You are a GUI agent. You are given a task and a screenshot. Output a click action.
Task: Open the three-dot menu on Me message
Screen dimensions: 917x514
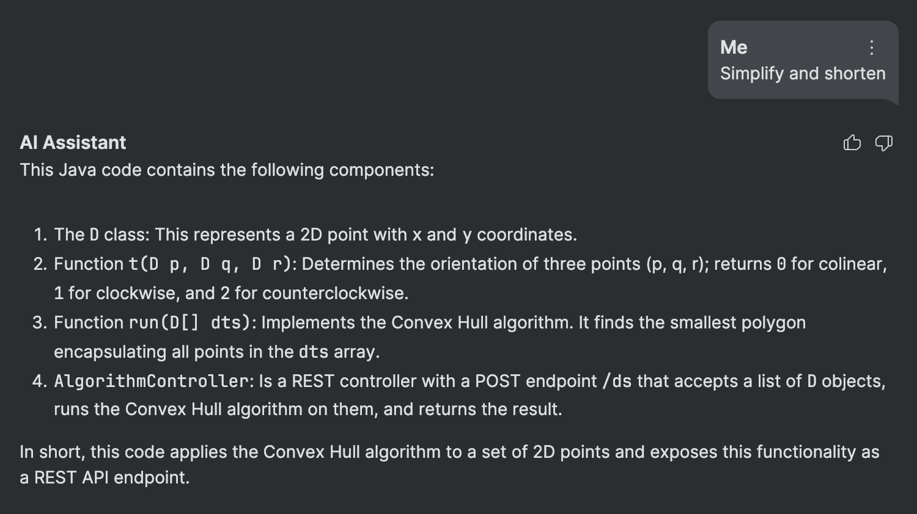872,48
